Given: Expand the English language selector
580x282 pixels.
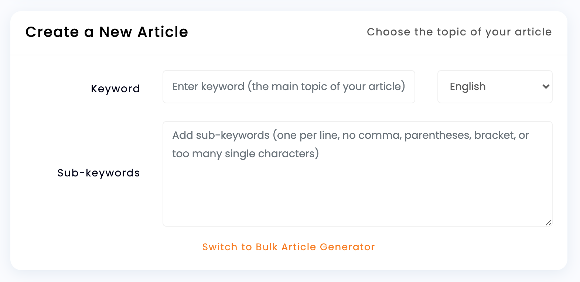Looking at the screenshot, I should [x=495, y=87].
